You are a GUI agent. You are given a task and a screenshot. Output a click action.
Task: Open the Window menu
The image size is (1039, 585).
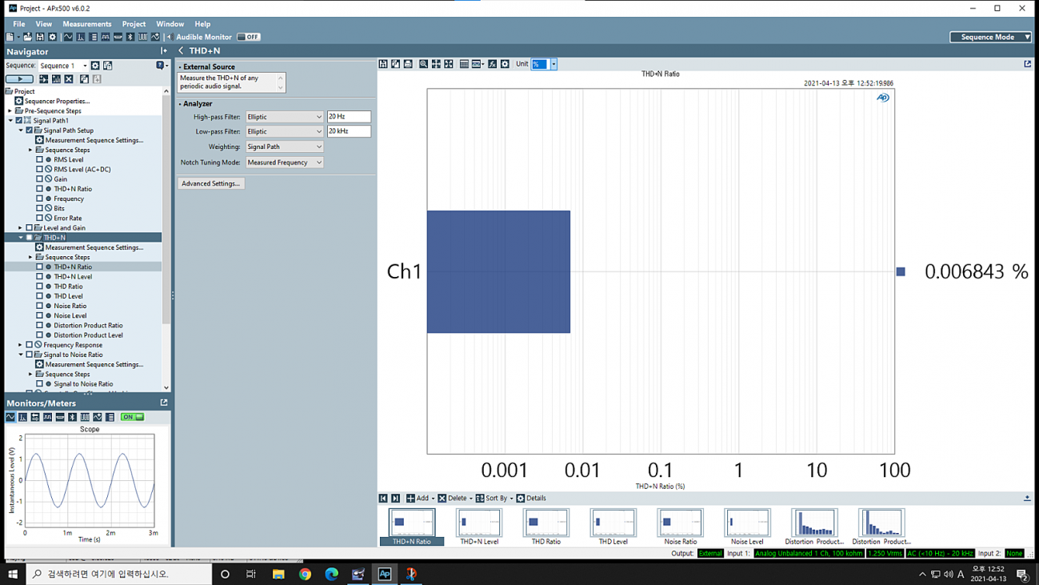click(170, 24)
